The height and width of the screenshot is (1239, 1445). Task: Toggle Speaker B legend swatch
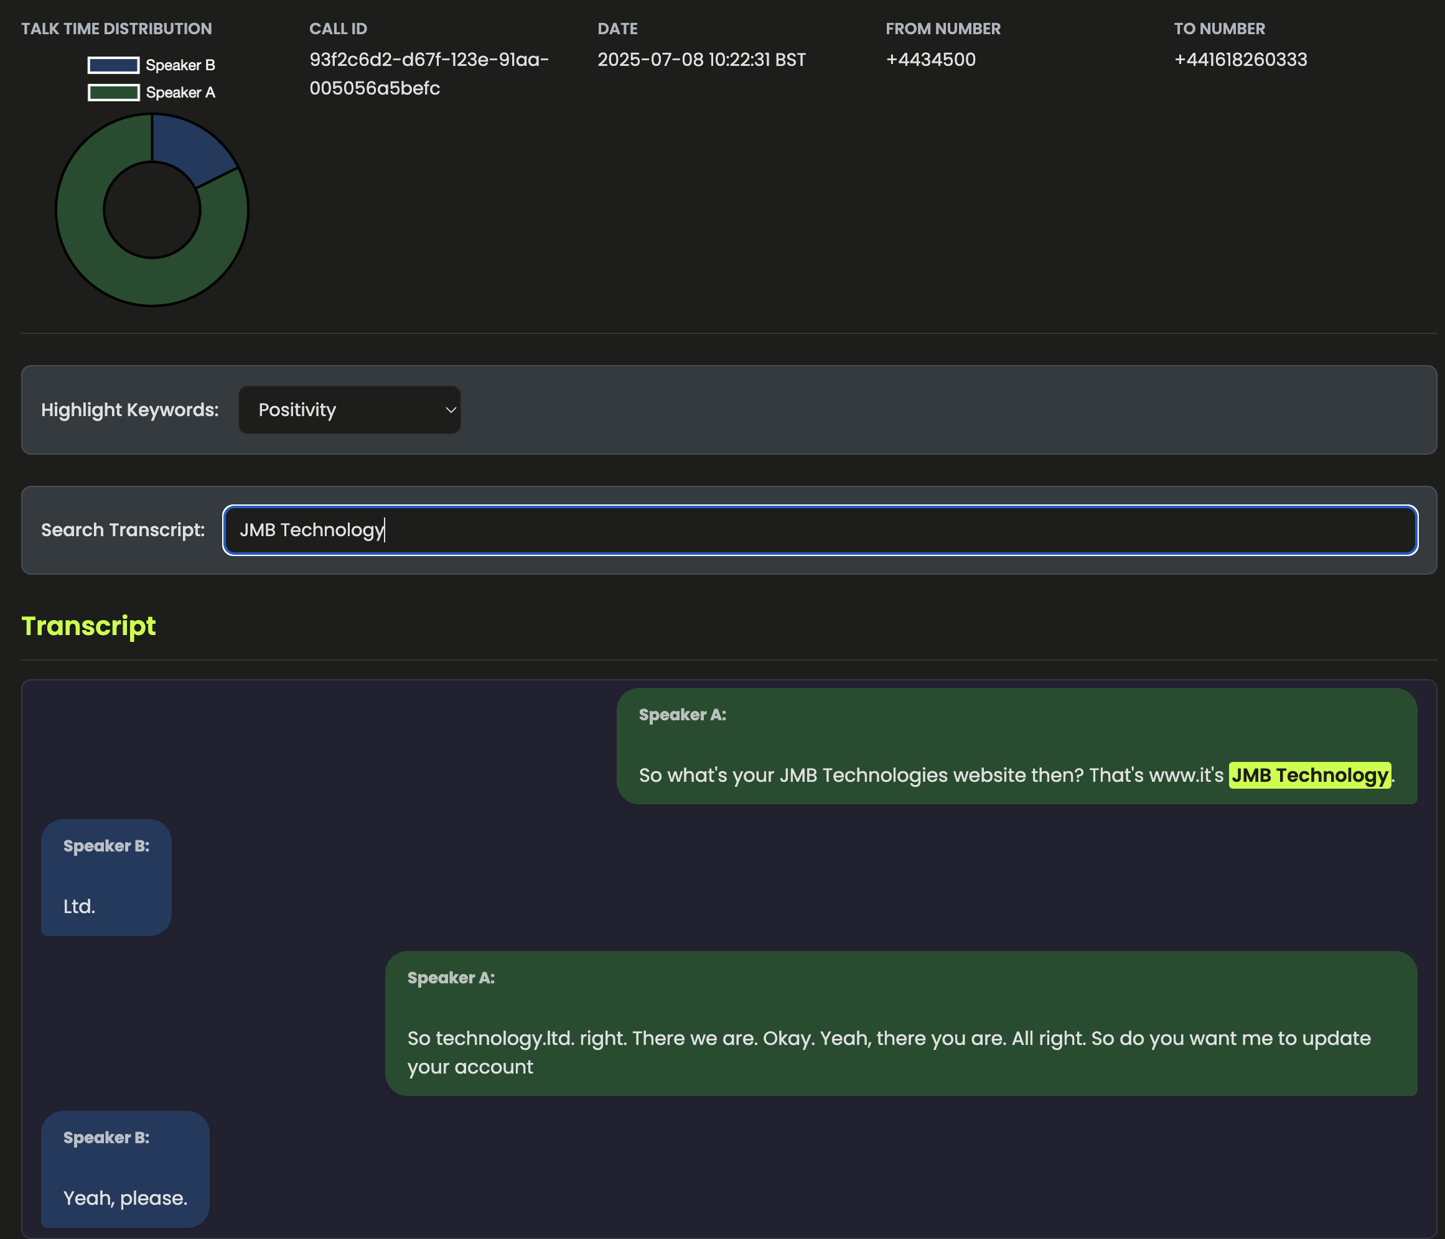(113, 65)
